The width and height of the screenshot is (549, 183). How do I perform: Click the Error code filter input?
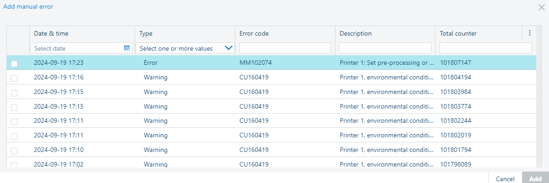(285, 48)
